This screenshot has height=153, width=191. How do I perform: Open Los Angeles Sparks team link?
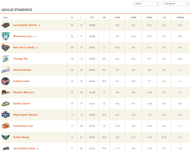click(25, 25)
